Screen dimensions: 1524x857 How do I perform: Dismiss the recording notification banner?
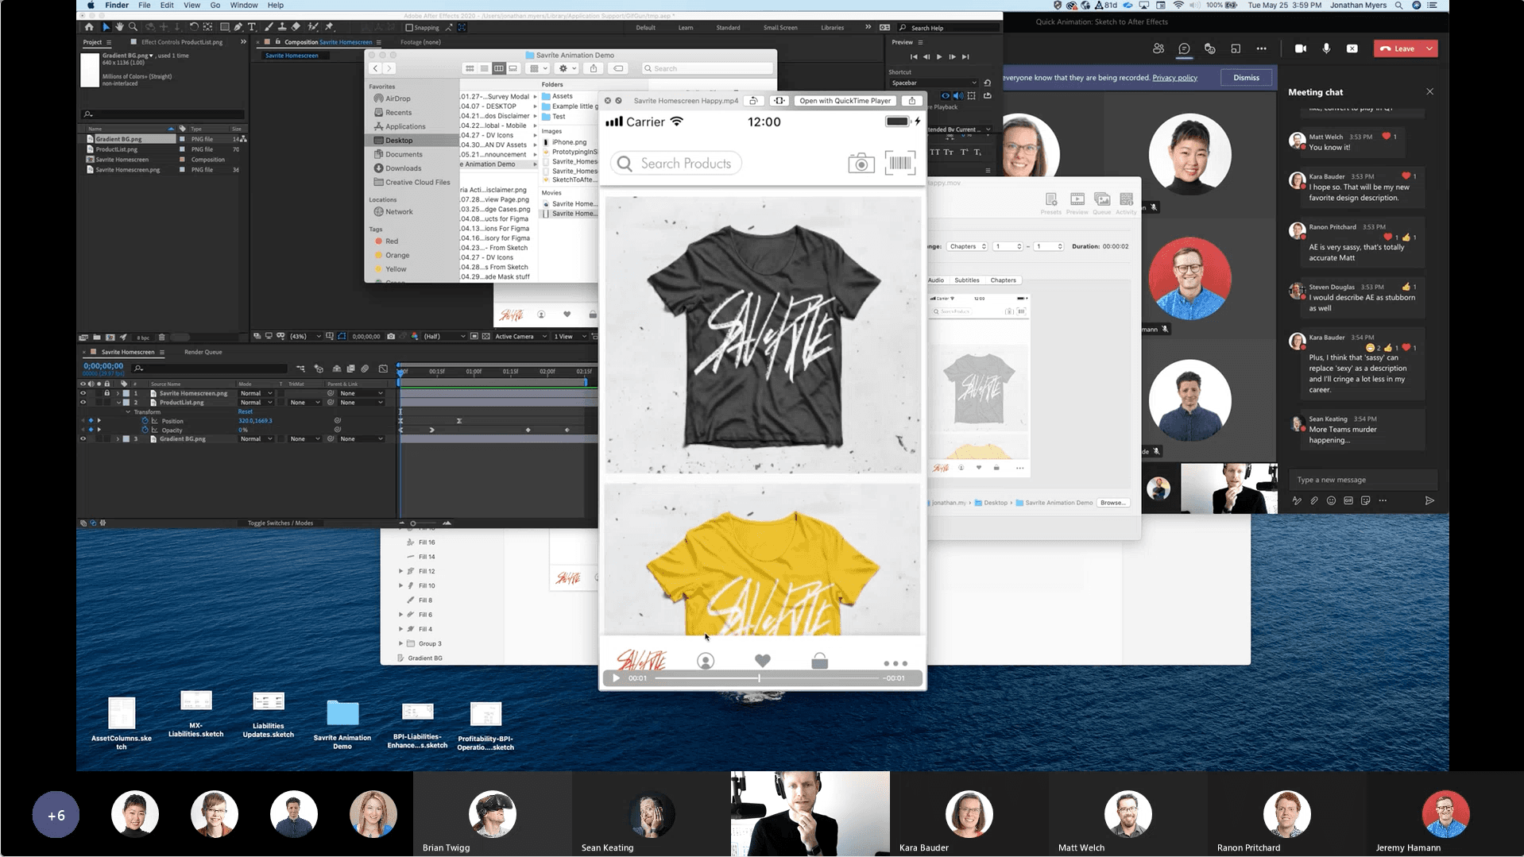pos(1246,78)
